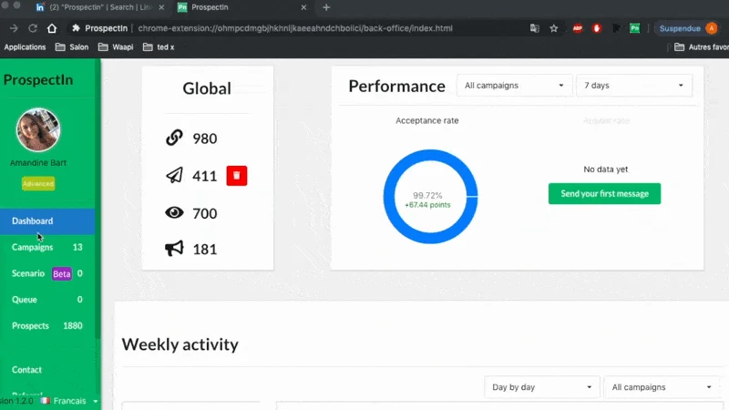The height and width of the screenshot is (410, 729).
Task: Open the Day by day dropdown
Action: pyautogui.click(x=542, y=387)
